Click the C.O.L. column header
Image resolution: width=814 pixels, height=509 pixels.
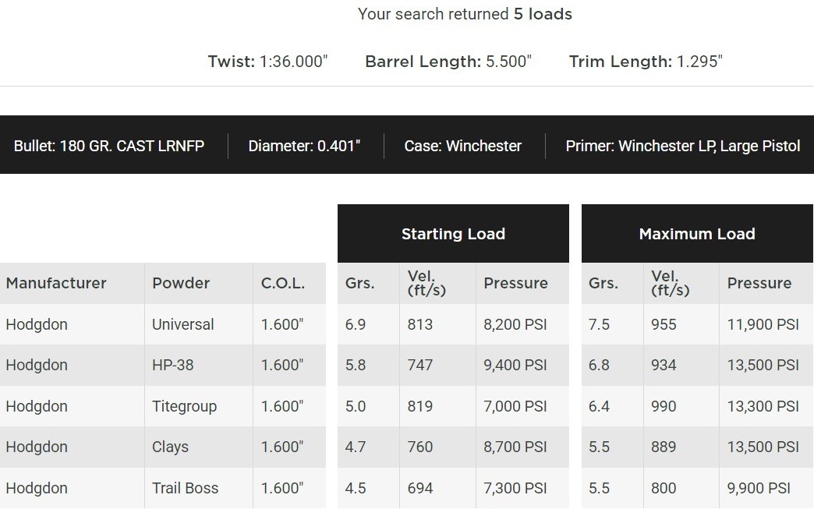(x=282, y=283)
